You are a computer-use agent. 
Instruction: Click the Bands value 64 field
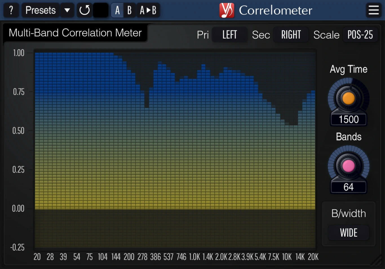(x=349, y=187)
